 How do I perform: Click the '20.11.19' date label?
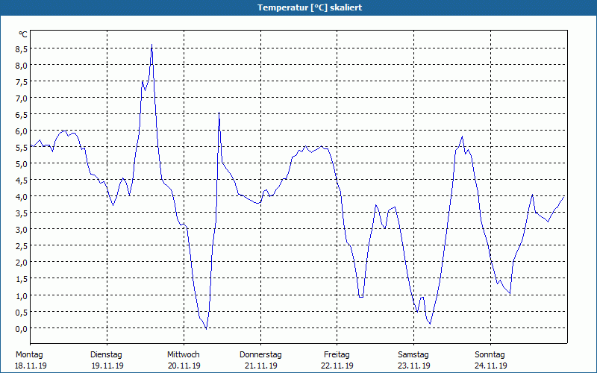(x=184, y=366)
